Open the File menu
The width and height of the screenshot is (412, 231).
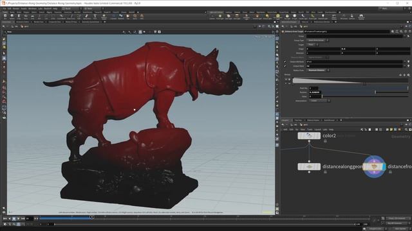coord(5,8)
